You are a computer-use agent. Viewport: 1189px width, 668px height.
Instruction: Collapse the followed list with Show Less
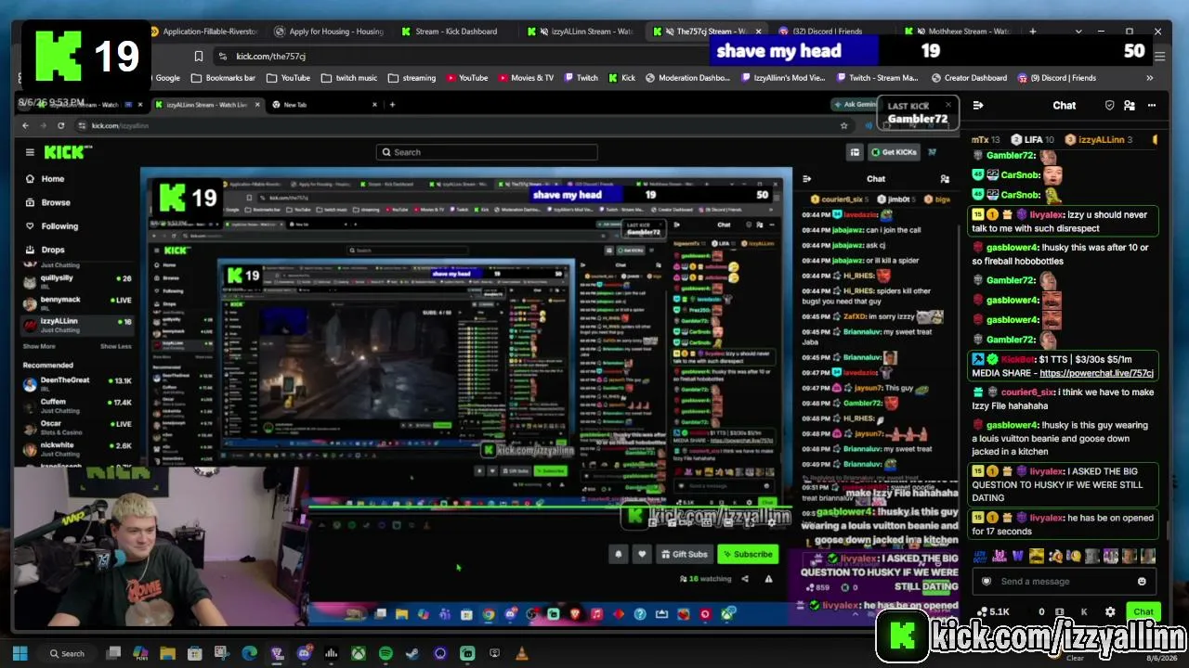point(116,346)
